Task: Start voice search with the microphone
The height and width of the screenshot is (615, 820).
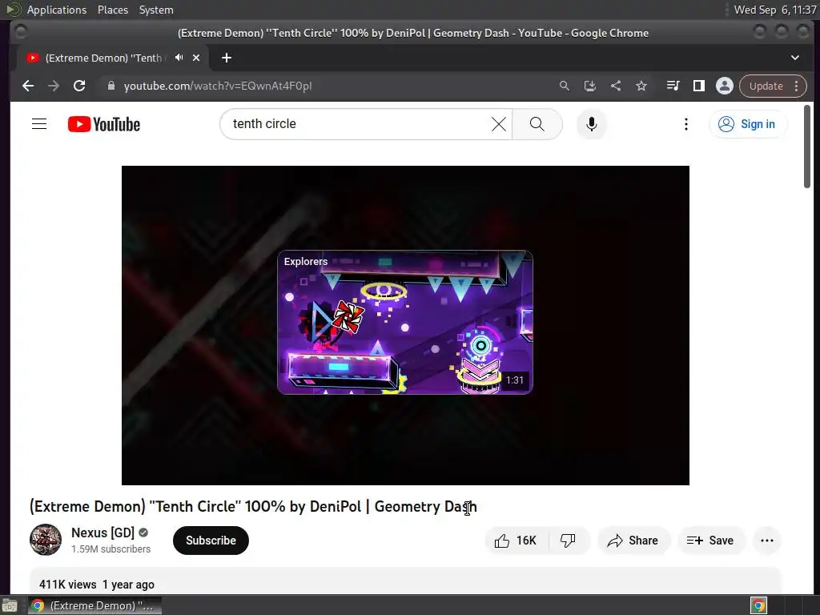Action: [592, 124]
